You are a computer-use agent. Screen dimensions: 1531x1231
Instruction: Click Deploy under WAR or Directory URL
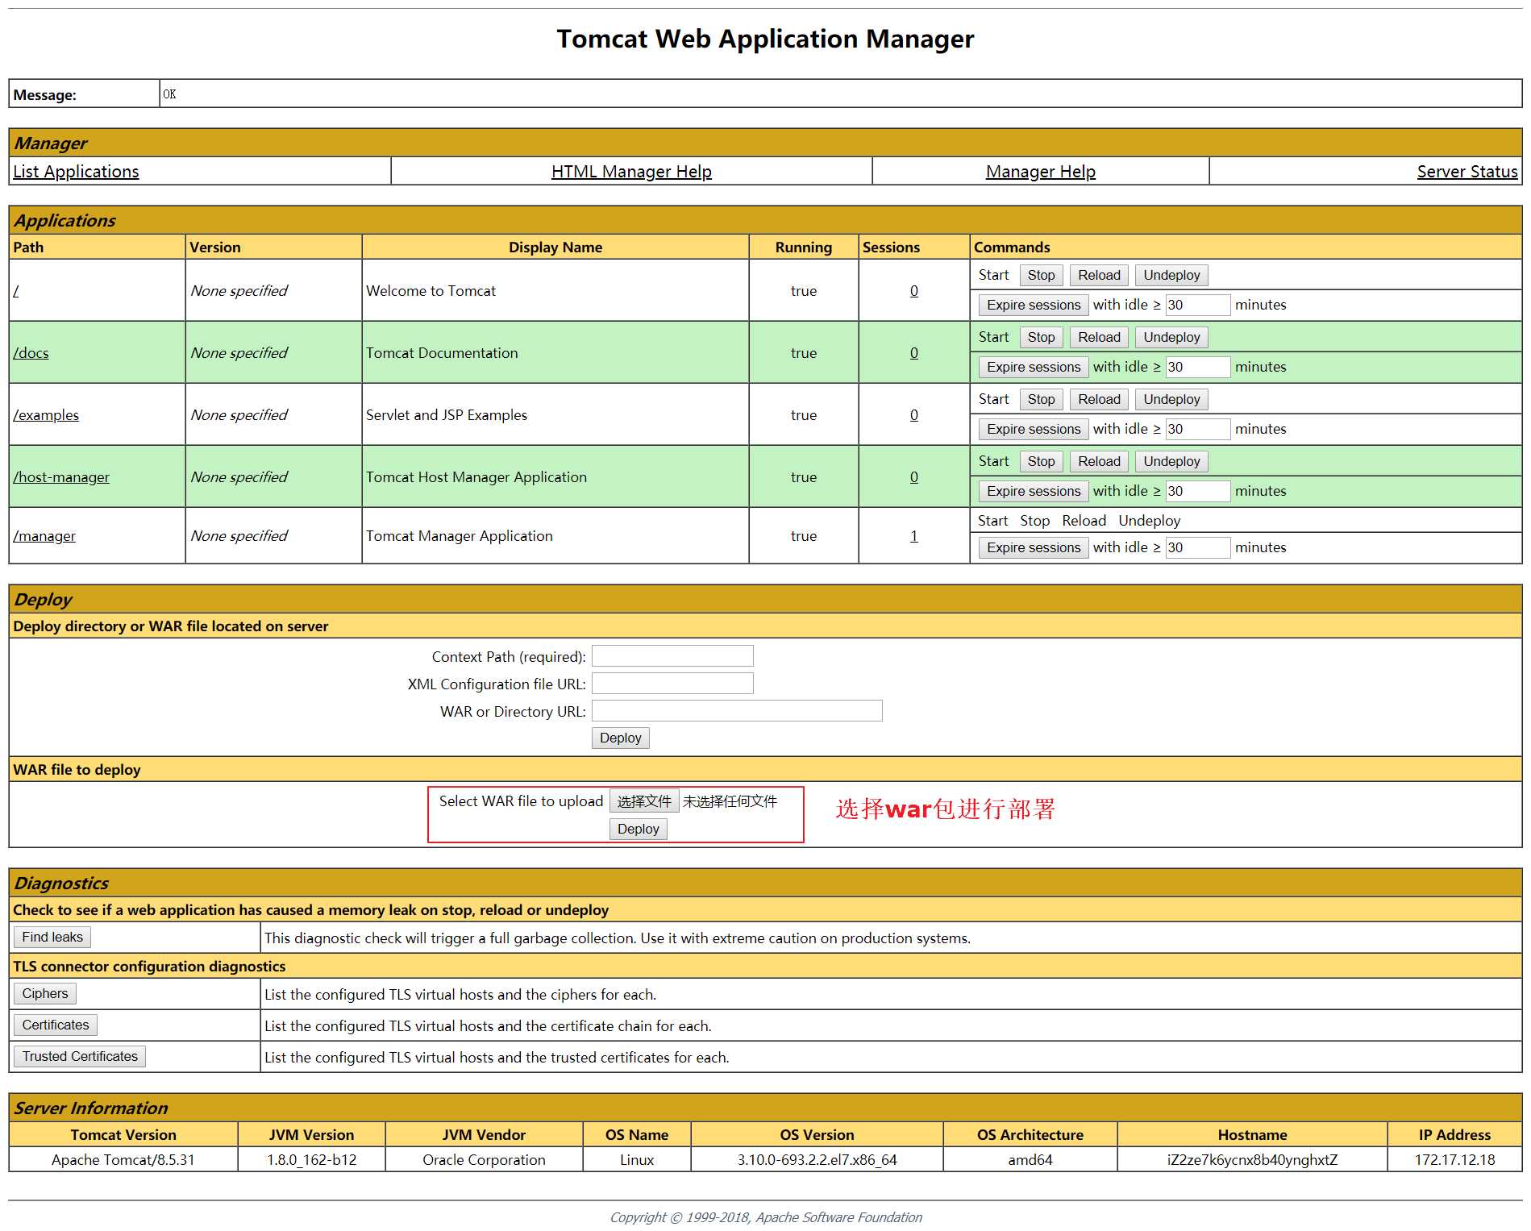[x=620, y=738]
